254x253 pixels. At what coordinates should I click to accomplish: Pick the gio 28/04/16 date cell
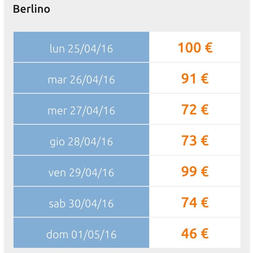point(81,141)
